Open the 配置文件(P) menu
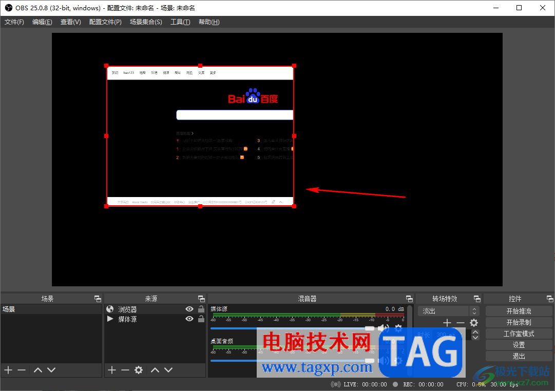This screenshot has width=555, height=391. (105, 22)
